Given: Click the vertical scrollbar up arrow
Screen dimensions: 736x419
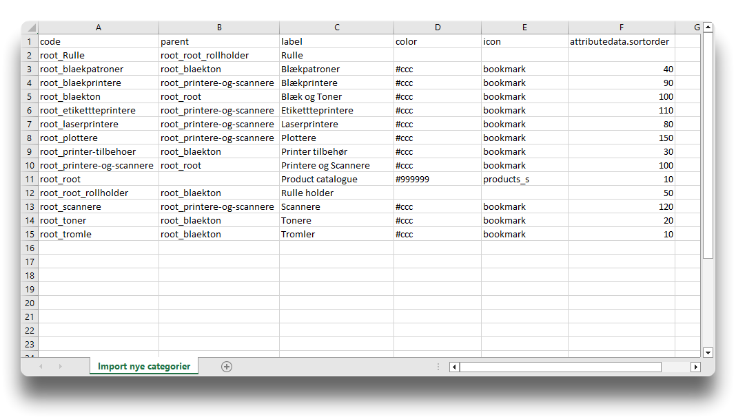Looking at the screenshot, I should tap(708, 28).
